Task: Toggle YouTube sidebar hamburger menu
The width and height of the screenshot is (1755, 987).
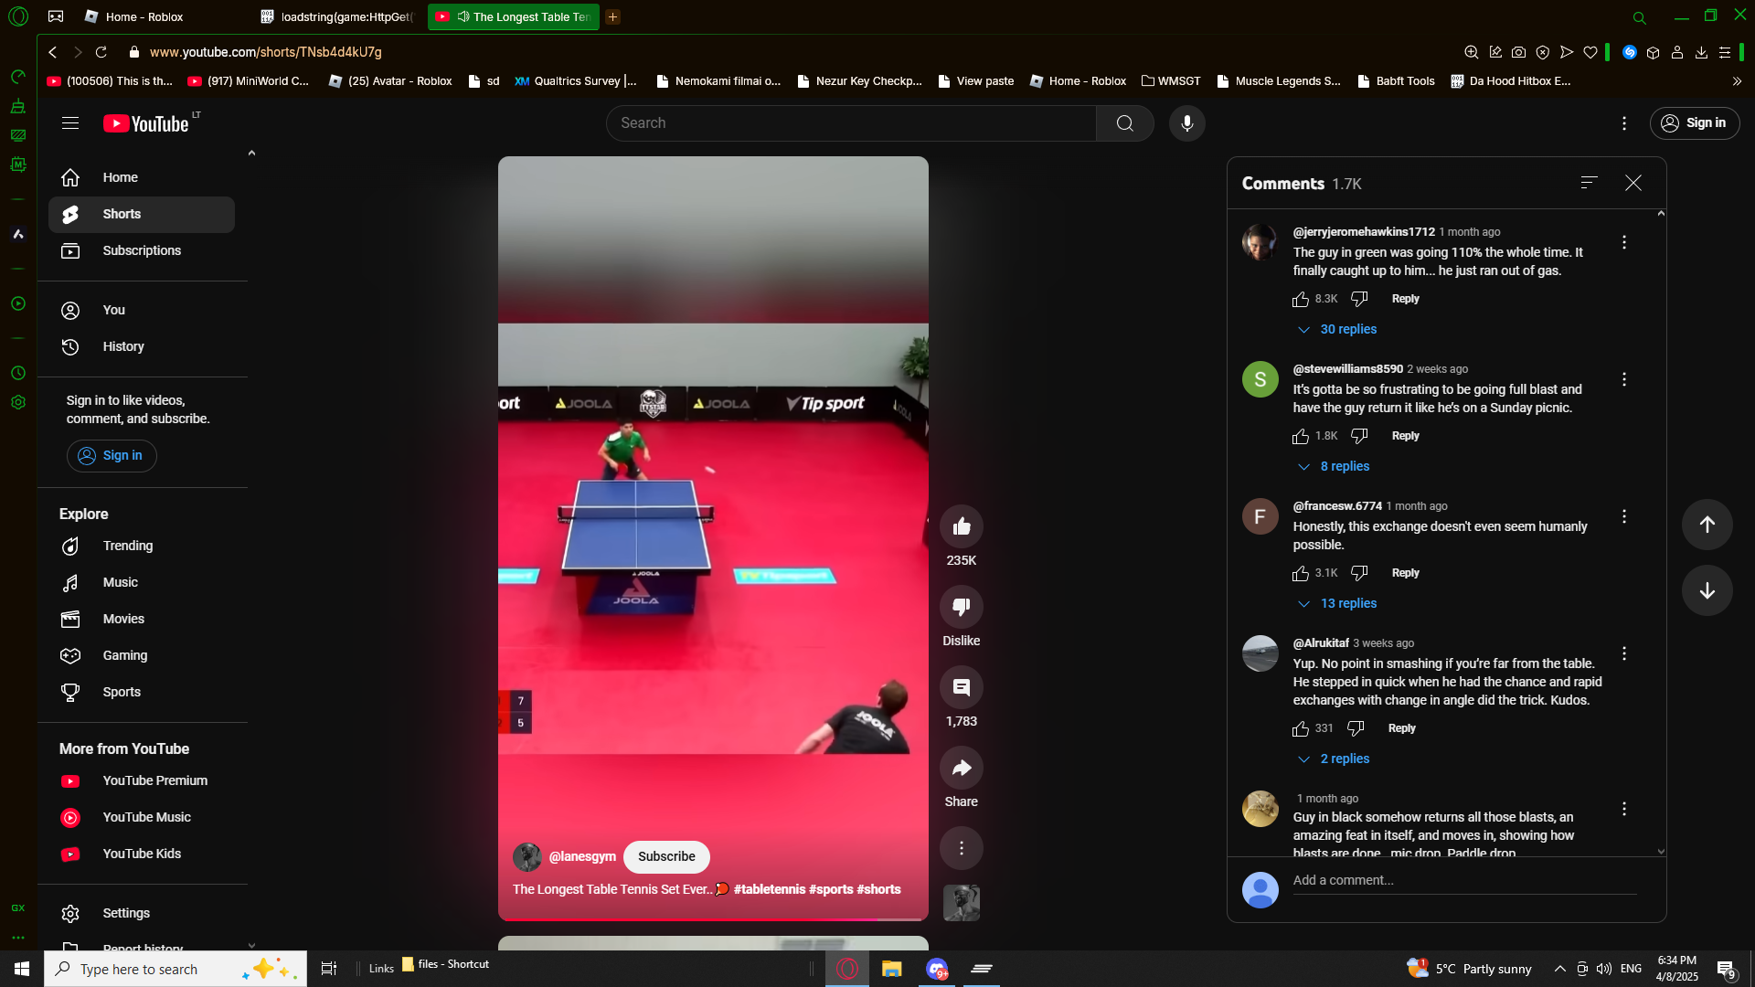Action: tap(70, 123)
